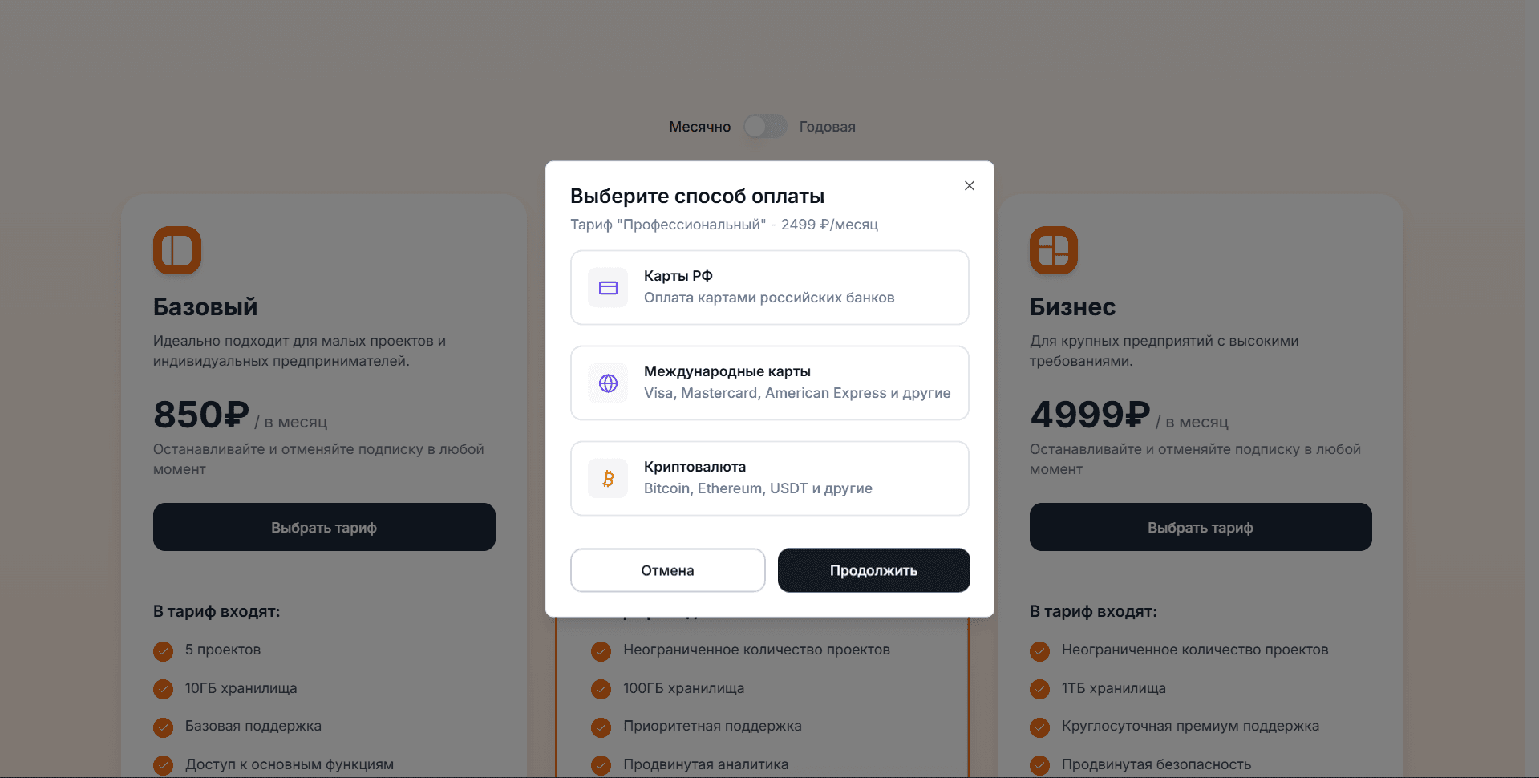Image resolution: width=1539 pixels, height=778 pixels.
Task: Click checkmark icon beside 1ТБ хранилища
Action: coord(1040,689)
